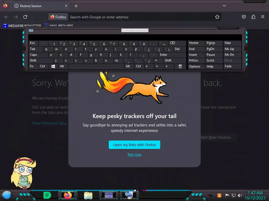This screenshot has width=269, height=201.
Task: Open File Explorer from the taskbar
Action: pos(88,195)
